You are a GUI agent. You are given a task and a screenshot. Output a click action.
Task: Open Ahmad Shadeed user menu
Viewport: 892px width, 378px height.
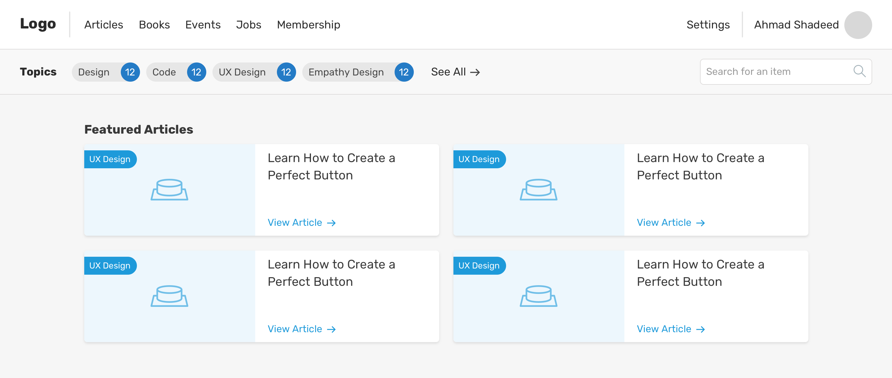pyautogui.click(x=796, y=25)
